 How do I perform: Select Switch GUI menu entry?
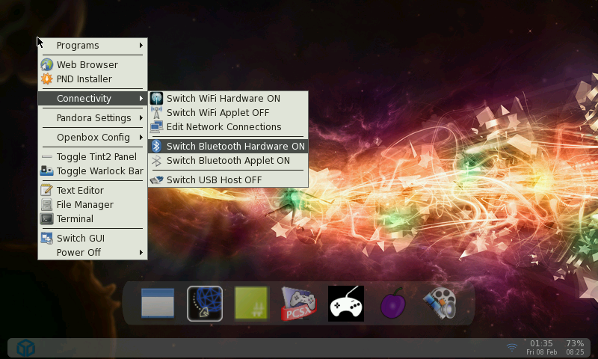[93, 238]
